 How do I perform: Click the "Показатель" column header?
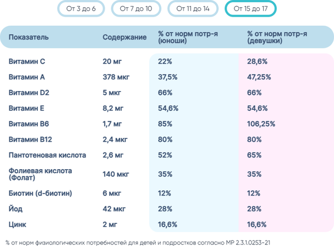28,37
